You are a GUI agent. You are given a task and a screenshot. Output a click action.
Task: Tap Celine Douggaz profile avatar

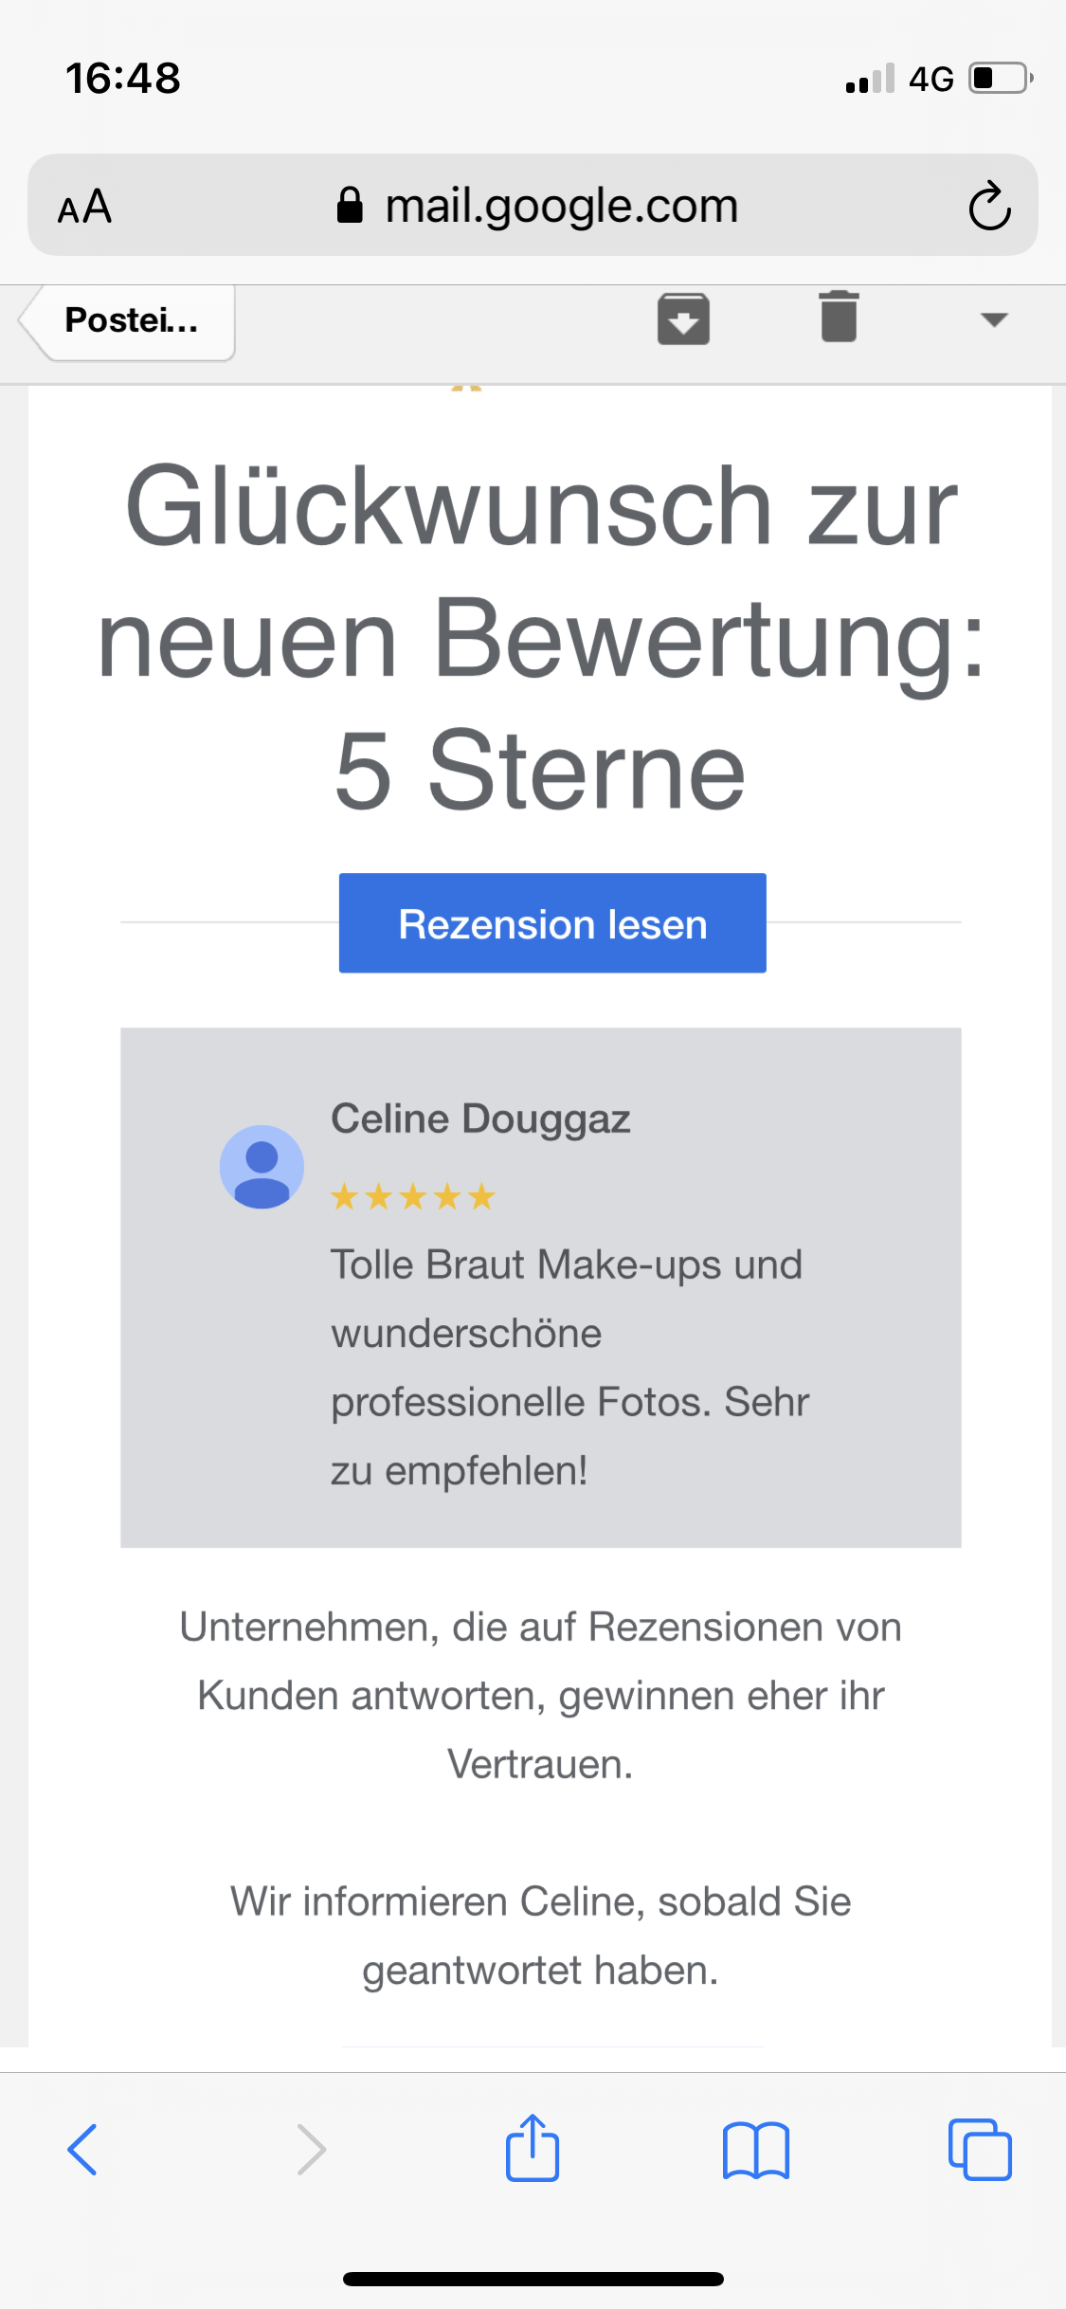[x=262, y=1167]
